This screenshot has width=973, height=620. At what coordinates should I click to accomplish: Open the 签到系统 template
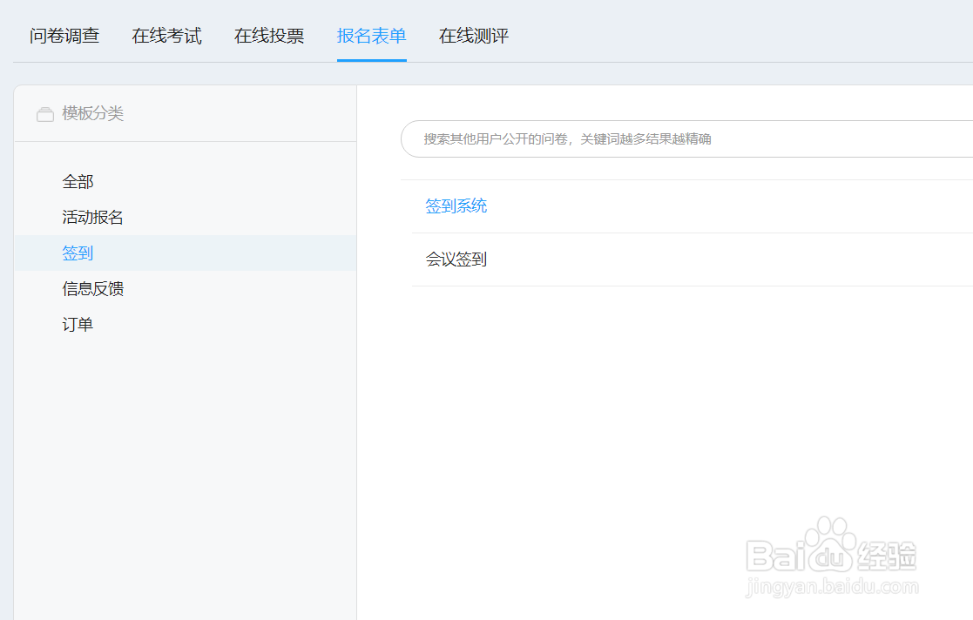point(456,206)
